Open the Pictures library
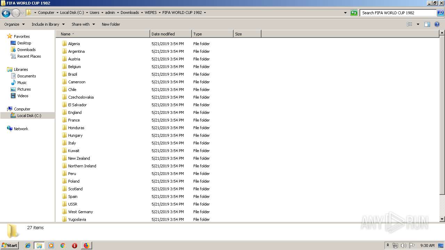Viewport: 445px width, 250px height. (x=24, y=89)
